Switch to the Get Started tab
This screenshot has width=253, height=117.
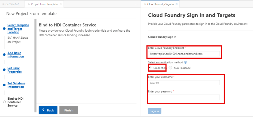coord(11,4)
